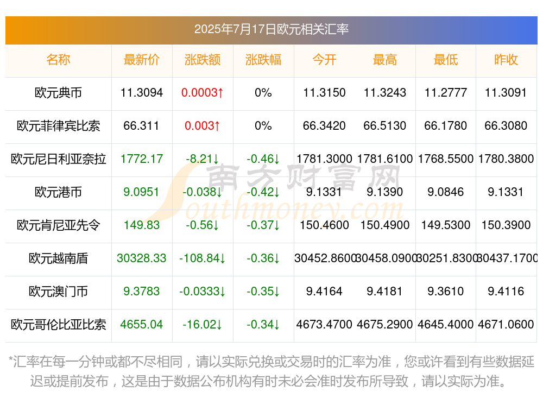This screenshot has width=543, height=398.
Task: Click open price 1781.3000
Action: (x=324, y=159)
